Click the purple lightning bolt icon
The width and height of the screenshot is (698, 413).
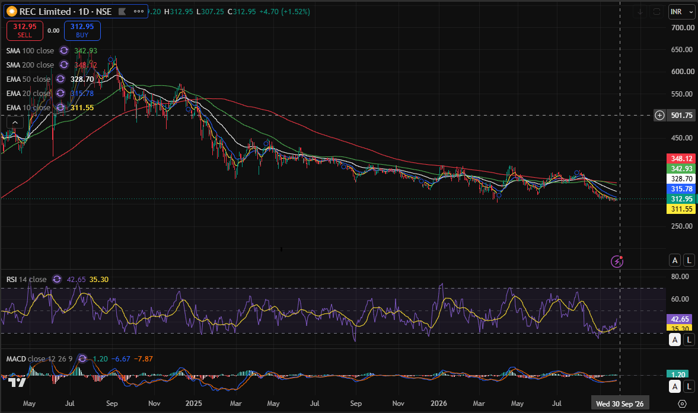coord(617,261)
